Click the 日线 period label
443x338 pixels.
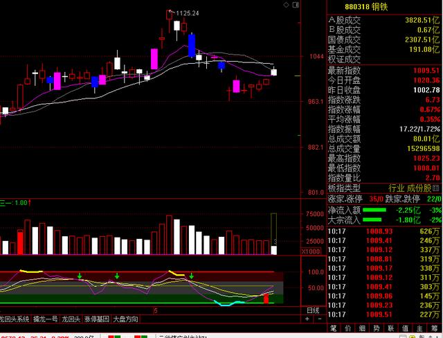(x=313, y=310)
